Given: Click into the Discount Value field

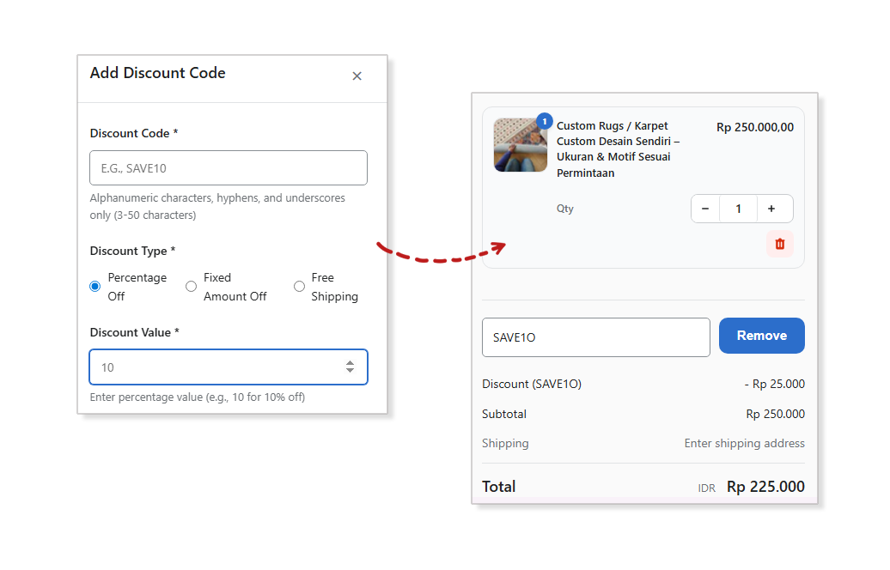Looking at the screenshot, I should [215, 367].
